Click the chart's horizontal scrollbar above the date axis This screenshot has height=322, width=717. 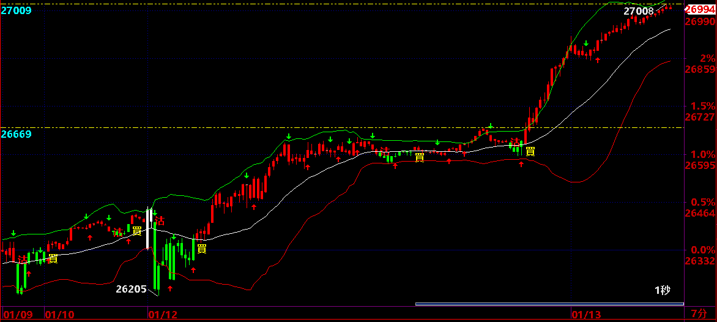click(549, 304)
